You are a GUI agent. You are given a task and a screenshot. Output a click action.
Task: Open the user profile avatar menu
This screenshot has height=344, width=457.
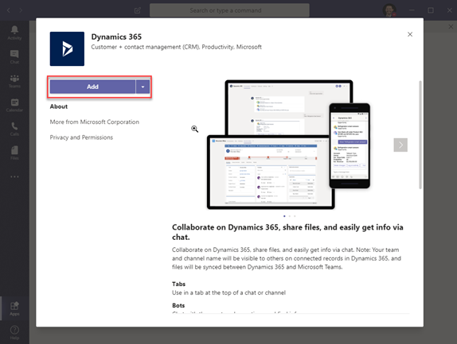coord(389,10)
